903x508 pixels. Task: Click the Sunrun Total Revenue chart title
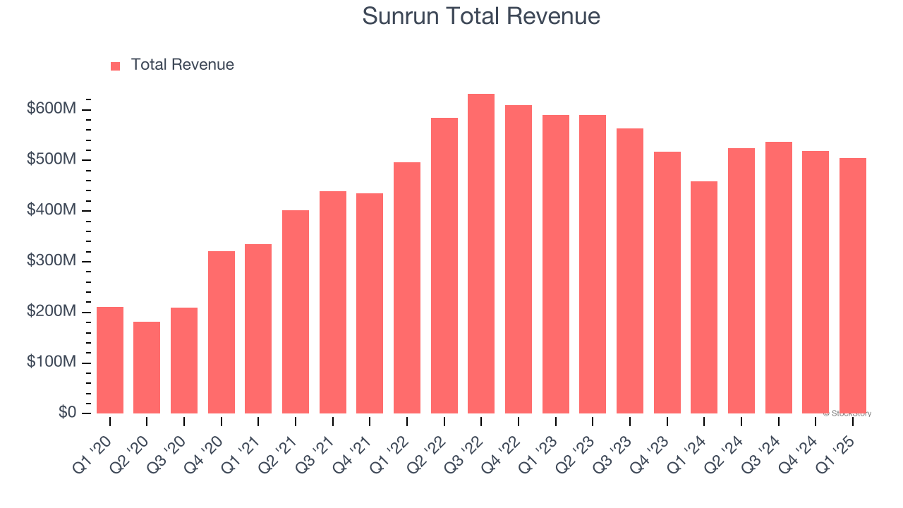click(x=481, y=16)
